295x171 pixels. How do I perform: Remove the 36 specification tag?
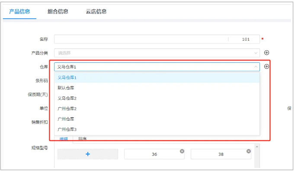pyautogui.click(x=182, y=151)
